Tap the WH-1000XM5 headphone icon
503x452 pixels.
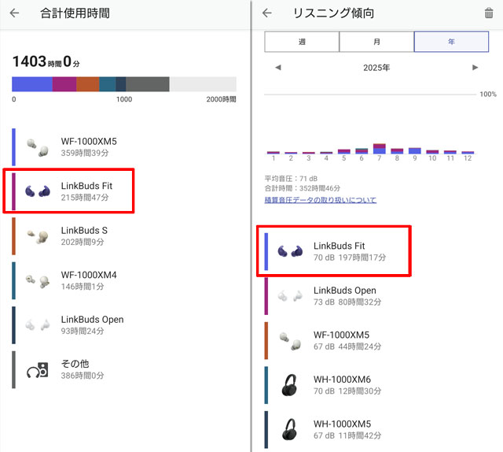pos(289,428)
